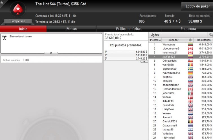This screenshot has height=140, width=213.
Task: Click the 2º prize 5.018,00 $ row
Action: tap(126, 55)
